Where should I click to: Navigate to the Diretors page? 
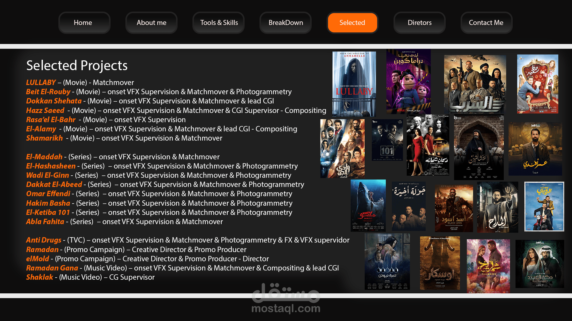419,23
